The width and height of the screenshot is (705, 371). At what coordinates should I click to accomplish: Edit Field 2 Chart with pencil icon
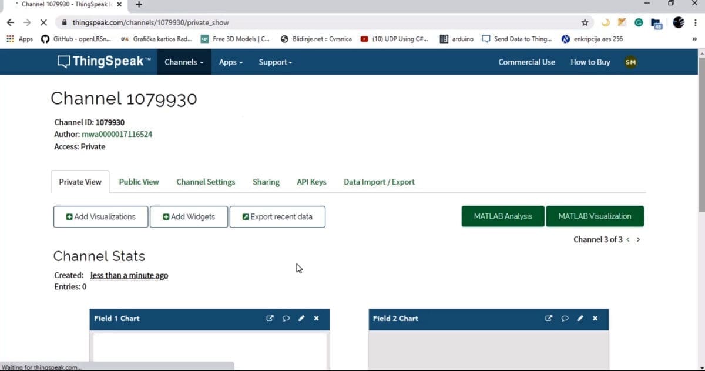point(580,319)
